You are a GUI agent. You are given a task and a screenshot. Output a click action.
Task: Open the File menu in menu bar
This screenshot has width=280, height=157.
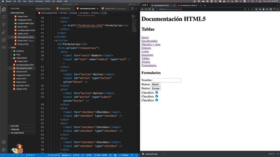pyautogui.click(x=14, y=1)
